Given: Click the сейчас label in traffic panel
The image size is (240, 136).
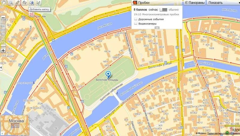Looking at the screenshot, I should coord(153,10).
